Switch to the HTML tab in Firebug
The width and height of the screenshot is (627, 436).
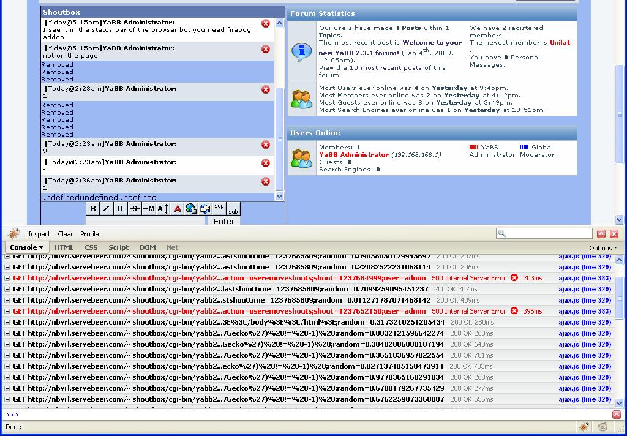[x=64, y=247]
